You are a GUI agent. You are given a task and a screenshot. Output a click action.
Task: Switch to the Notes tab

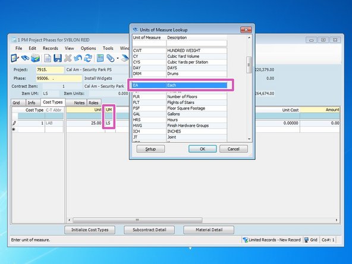pyautogui.click(x=79, y=103)
